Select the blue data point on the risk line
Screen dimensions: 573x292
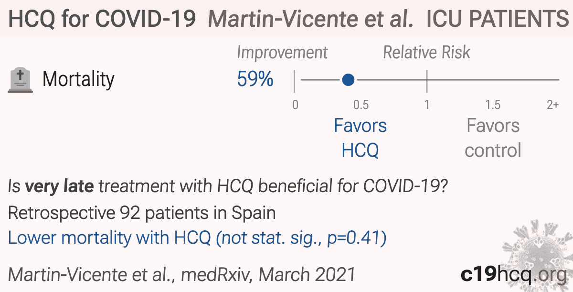tap(349, 80)
